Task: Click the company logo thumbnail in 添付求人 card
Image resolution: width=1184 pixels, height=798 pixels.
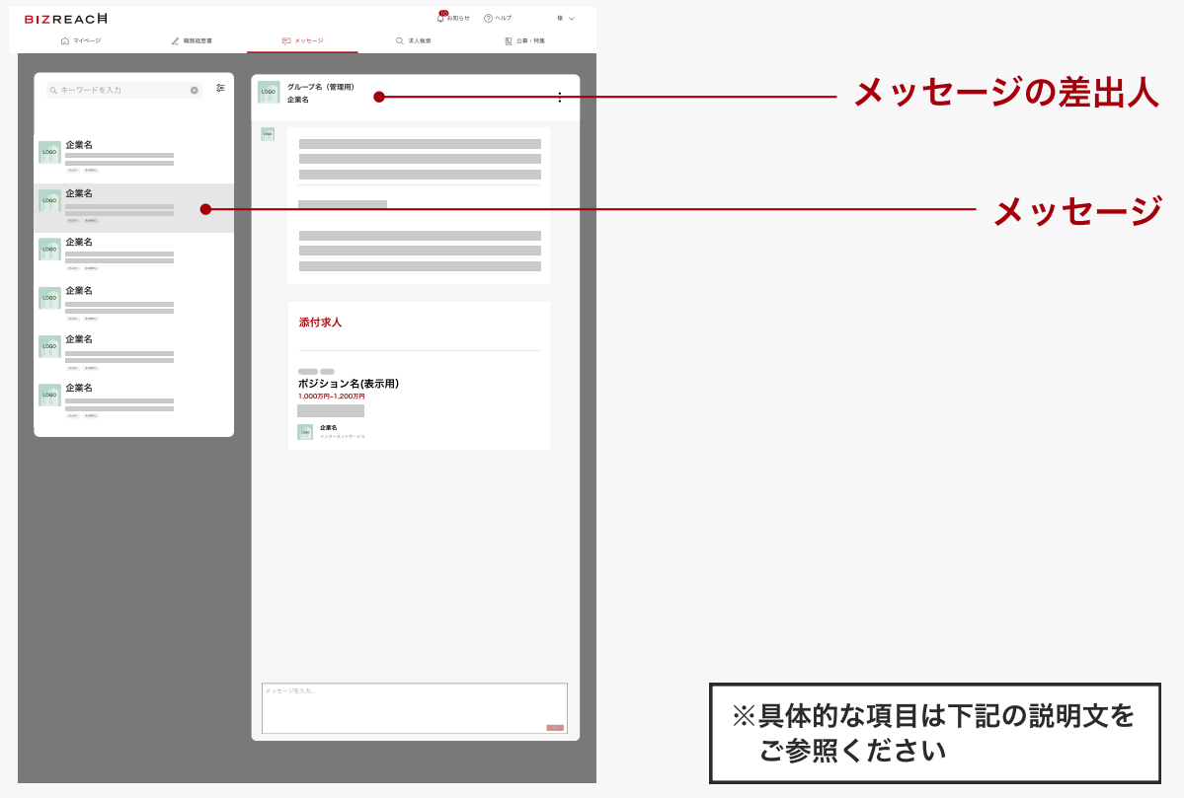Action: tap(304, 432)
